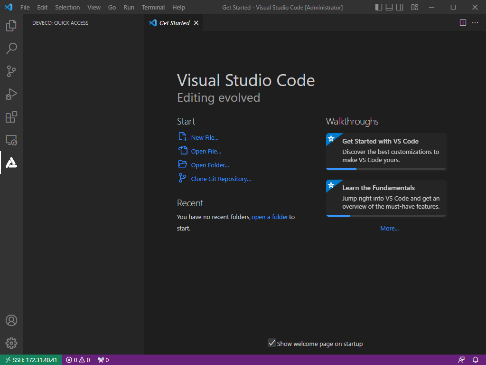Select the DevEco icon in activity bar
This screenshot has height=365, width=486.
[11, 163]
